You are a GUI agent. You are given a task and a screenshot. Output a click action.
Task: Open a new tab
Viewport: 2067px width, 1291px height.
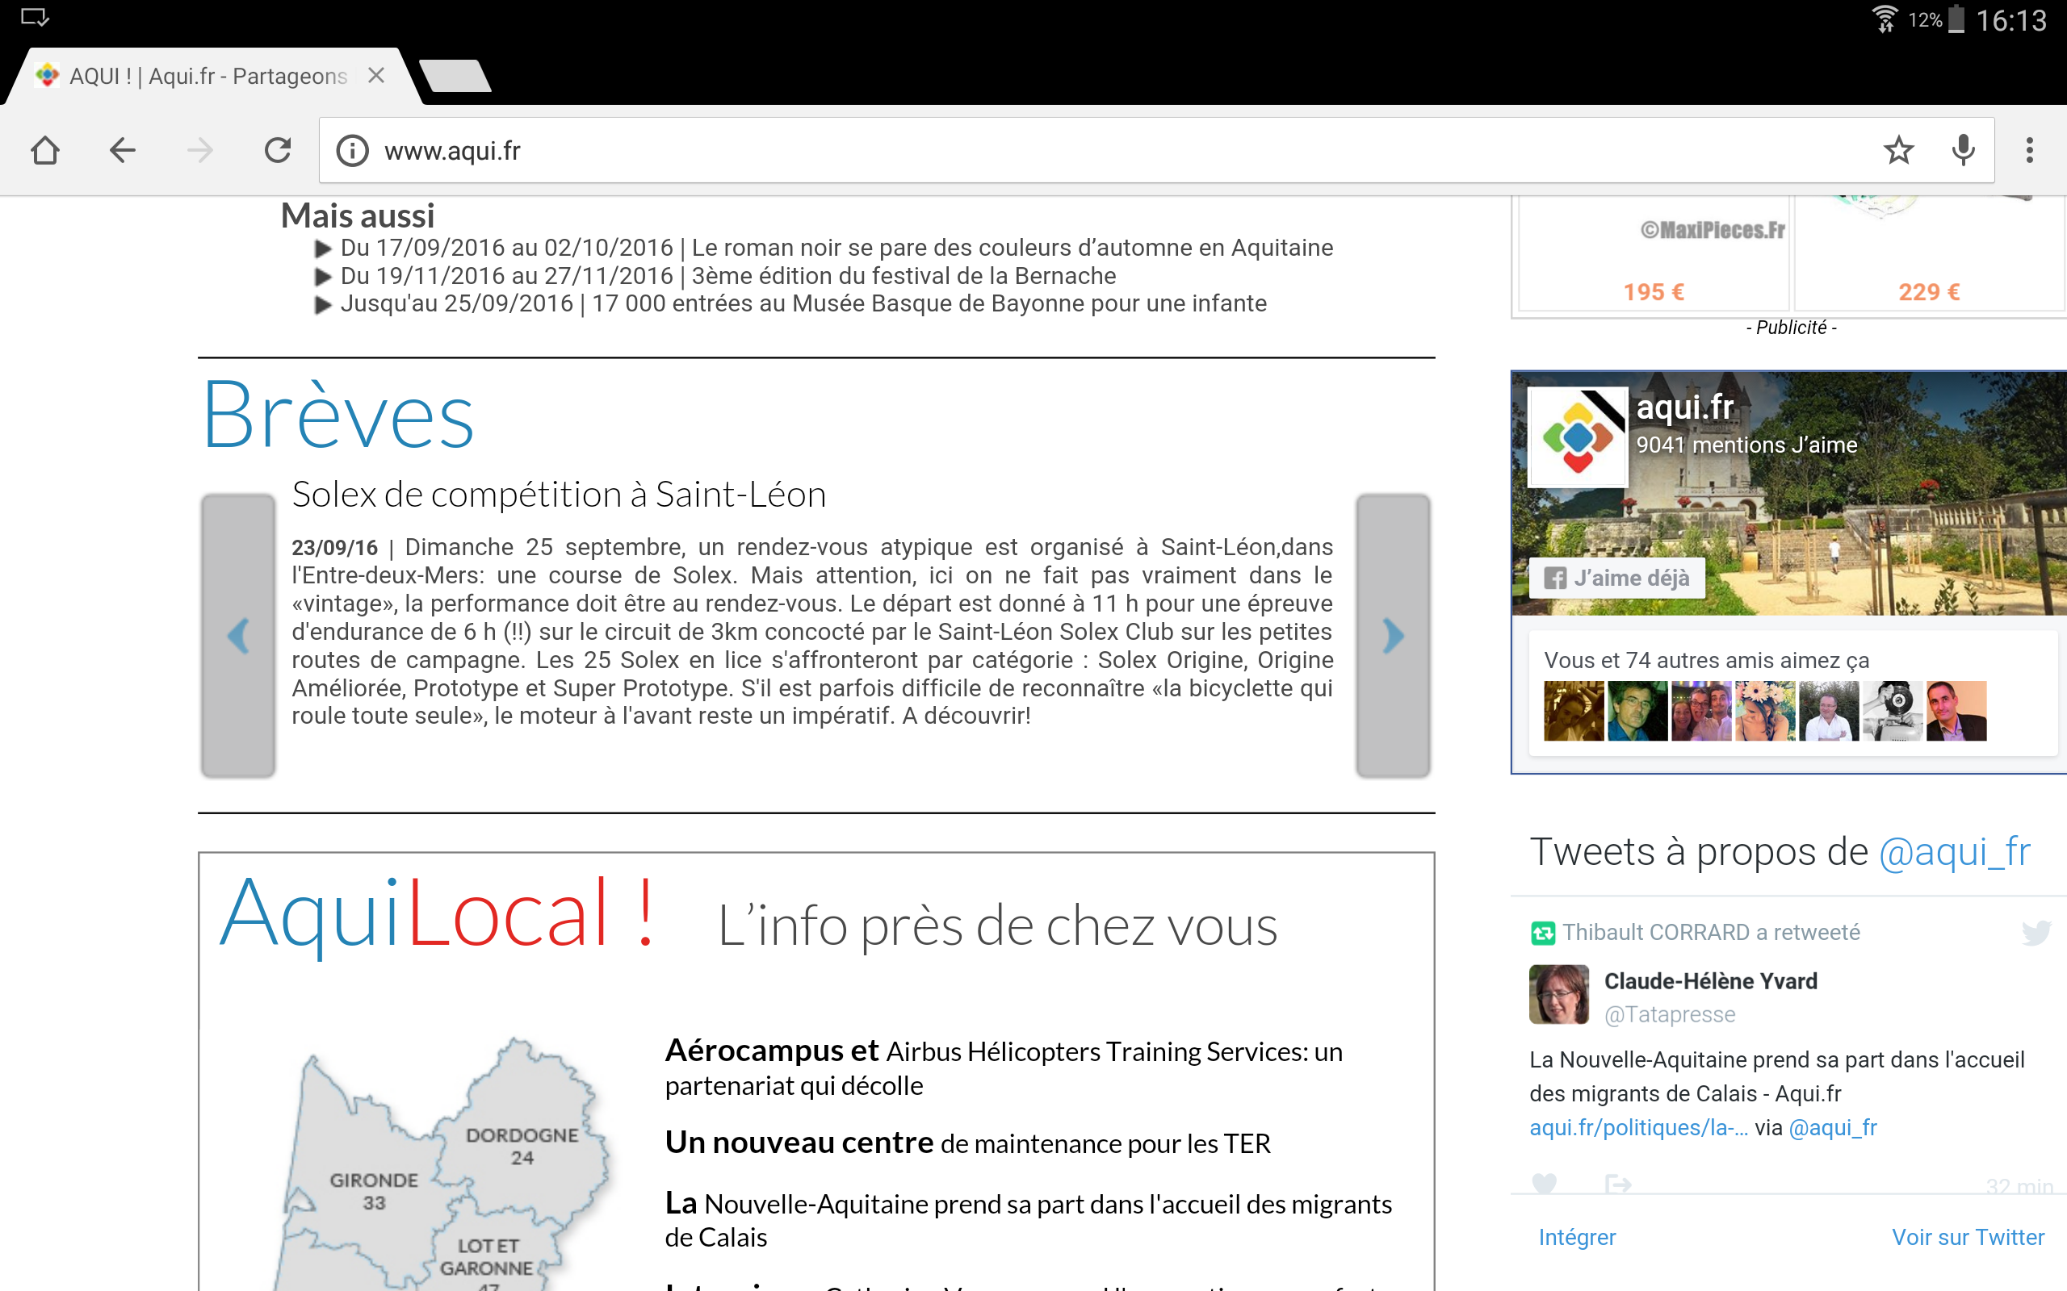(x=456, y=76)
